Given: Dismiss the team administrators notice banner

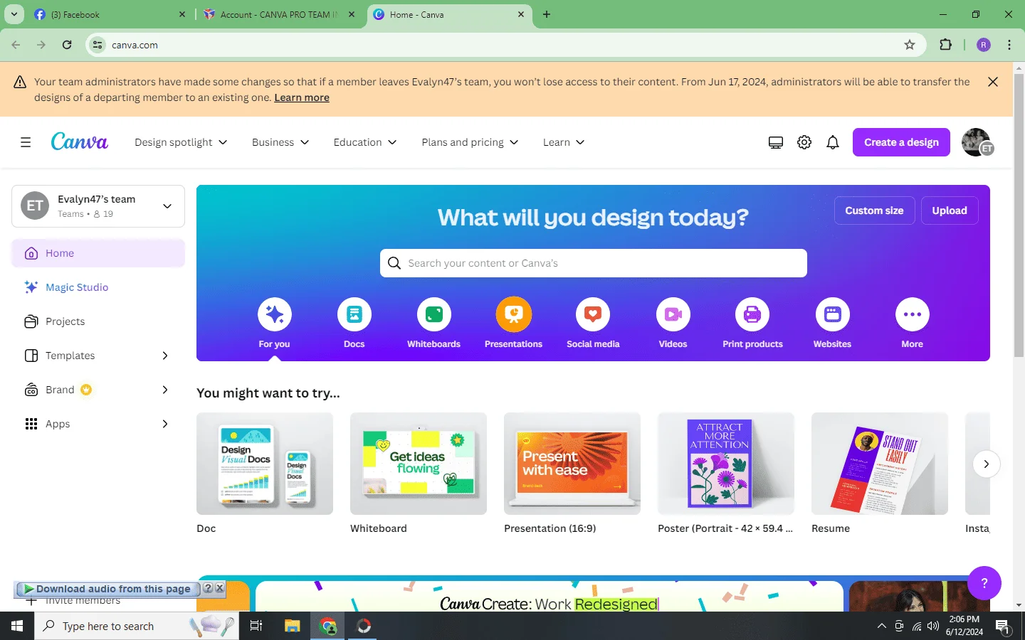Looking at the screenshot, I should (993, 82).
